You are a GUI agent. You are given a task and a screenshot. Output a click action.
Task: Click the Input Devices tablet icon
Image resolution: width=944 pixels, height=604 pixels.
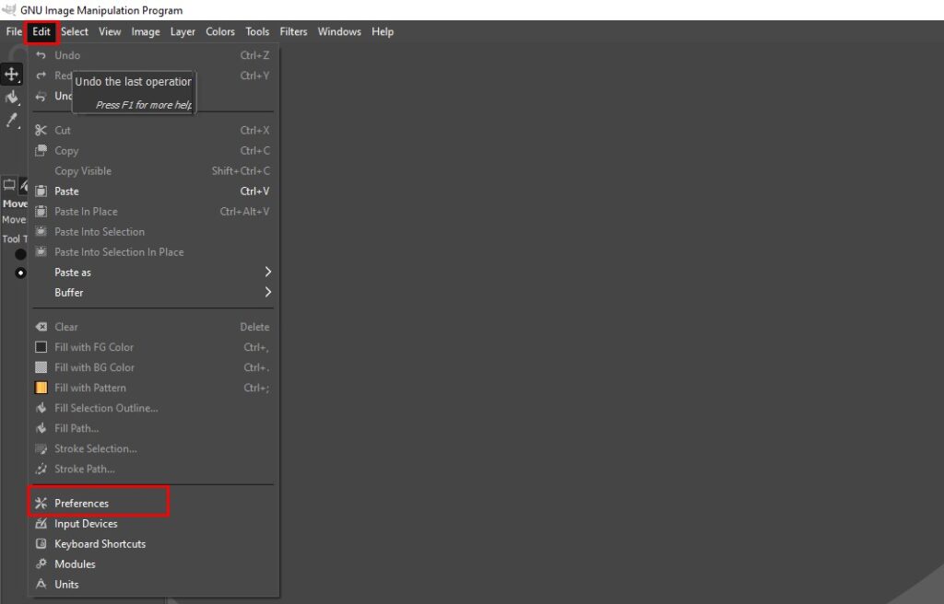coord(41,524)
